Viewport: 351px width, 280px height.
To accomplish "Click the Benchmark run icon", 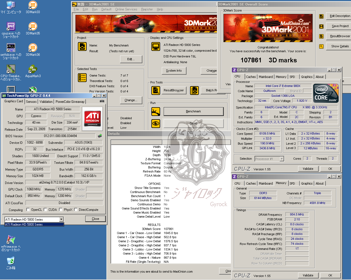I will (x=156, y=112).
